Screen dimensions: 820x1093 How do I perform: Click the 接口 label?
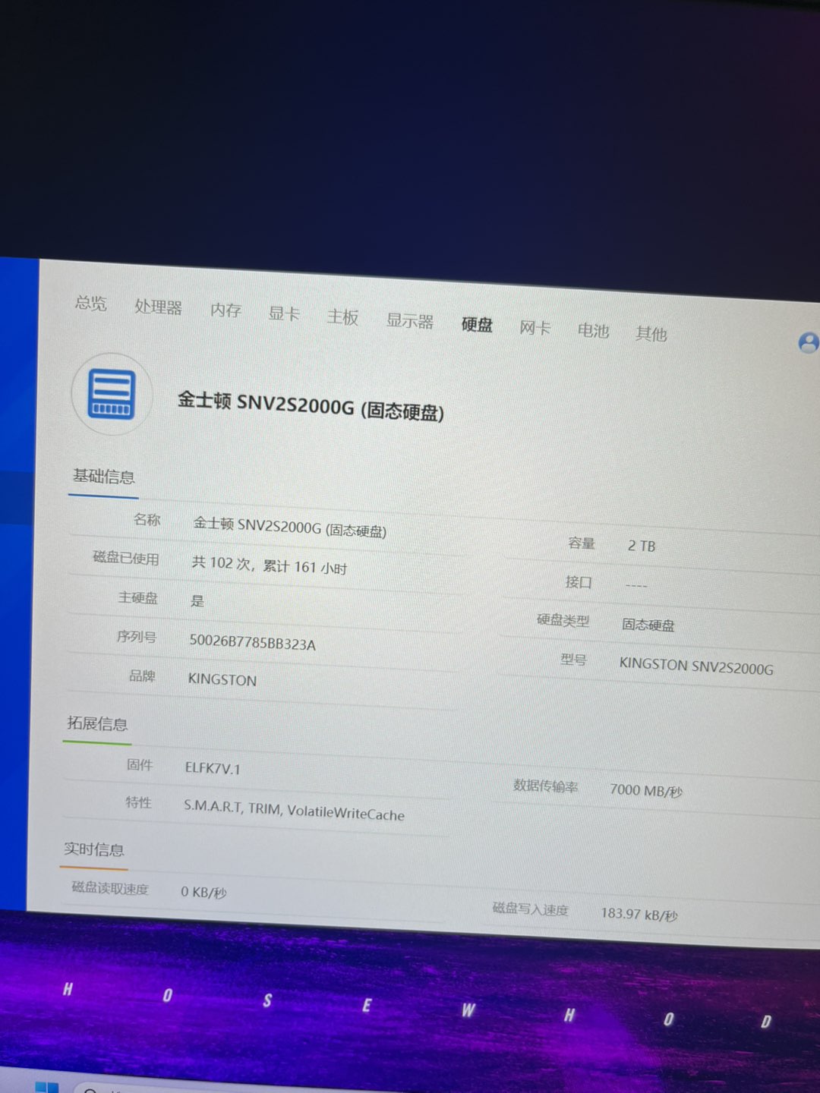point(579,582)
